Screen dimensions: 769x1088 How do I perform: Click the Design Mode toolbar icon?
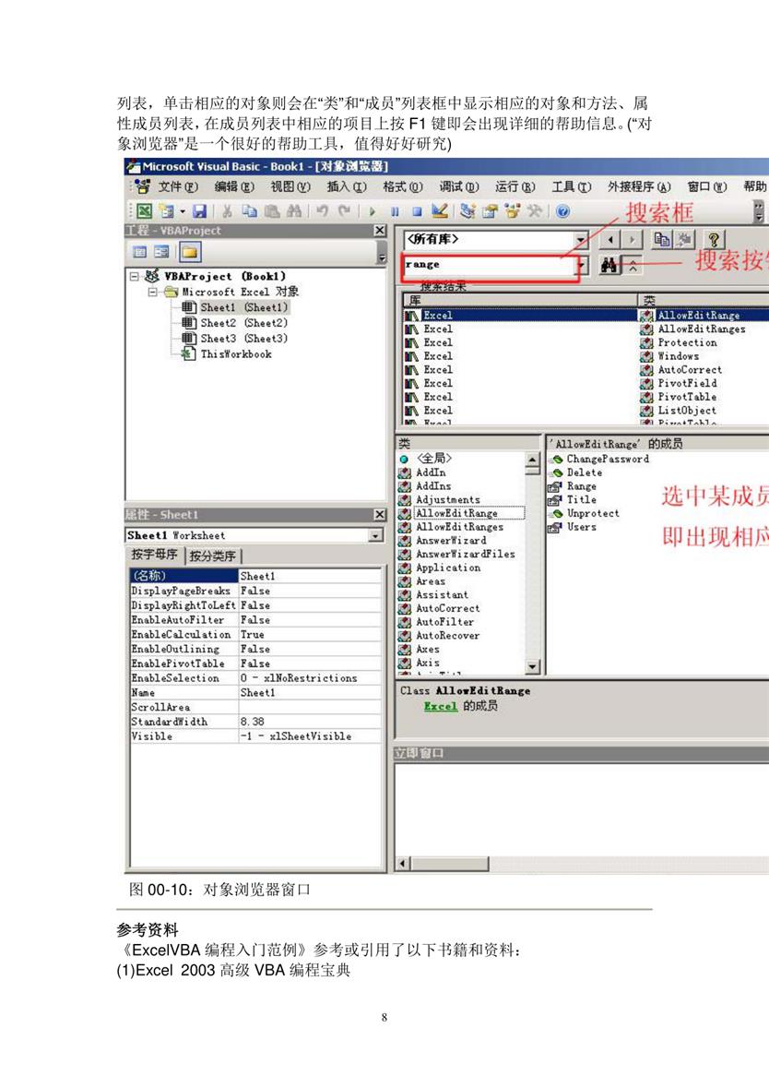(440, 211)
